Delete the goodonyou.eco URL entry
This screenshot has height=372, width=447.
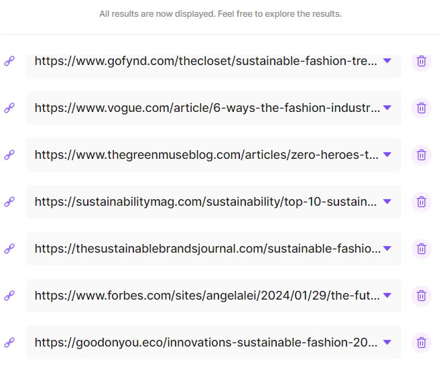421,343
